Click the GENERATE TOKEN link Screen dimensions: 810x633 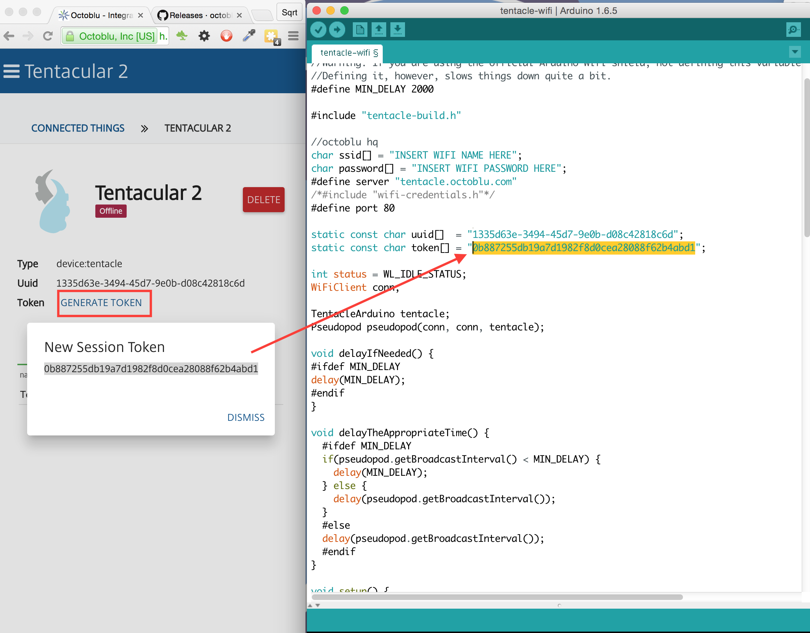tap(101, 303)
